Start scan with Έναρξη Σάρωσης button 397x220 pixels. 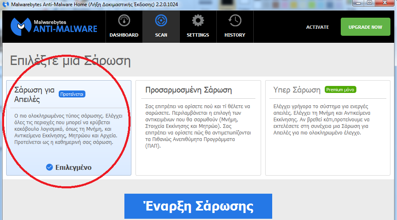pyautogui.click(x=198, y=206)
